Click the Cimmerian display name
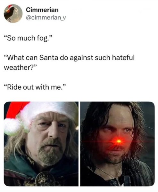Viewport: 158px width, 192px height. (42, 10)
